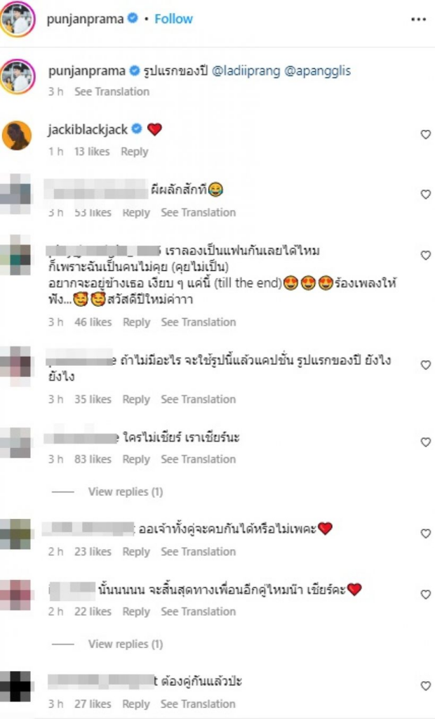
Task: Like the comment with 27 likes
Action: [425, 686]
